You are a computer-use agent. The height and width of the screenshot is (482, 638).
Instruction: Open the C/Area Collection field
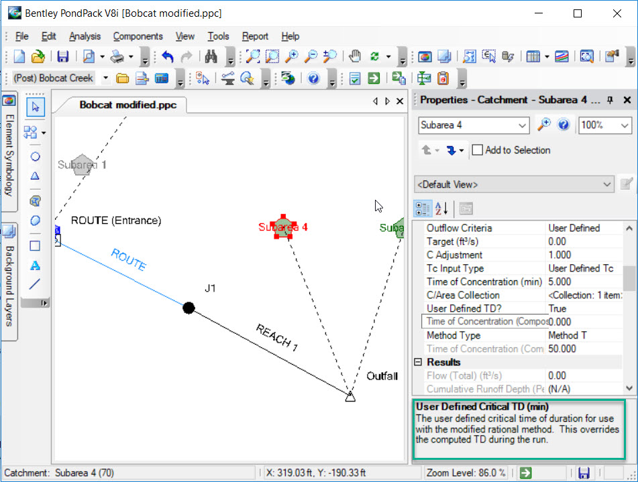click(x=584, y=296)
